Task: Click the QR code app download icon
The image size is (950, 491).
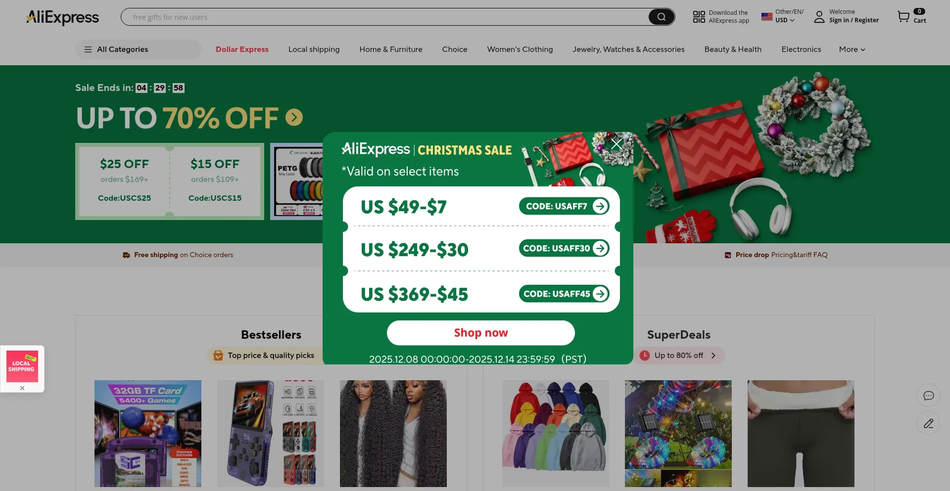Action: click(699, 17)
